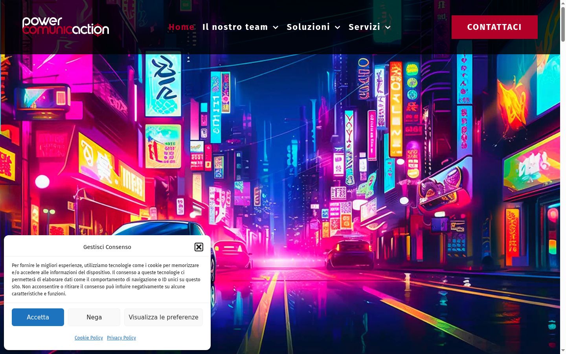Click the vertical scrollbar thumb
Screen dimensions: 566x354
click(x=563, y=24)
